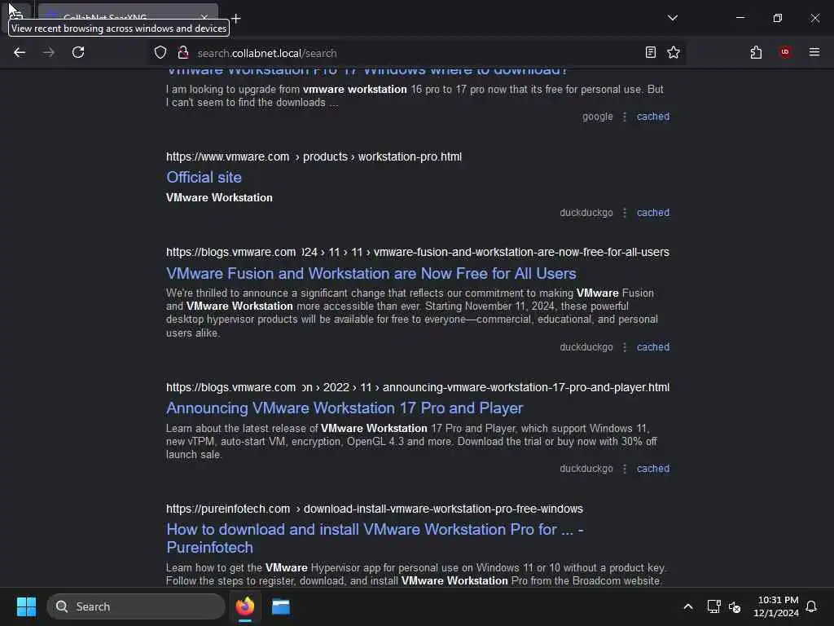Click the muted volume tray icon
The height and width of the screenshot is (626, 834).
click(x=735, y=606)
